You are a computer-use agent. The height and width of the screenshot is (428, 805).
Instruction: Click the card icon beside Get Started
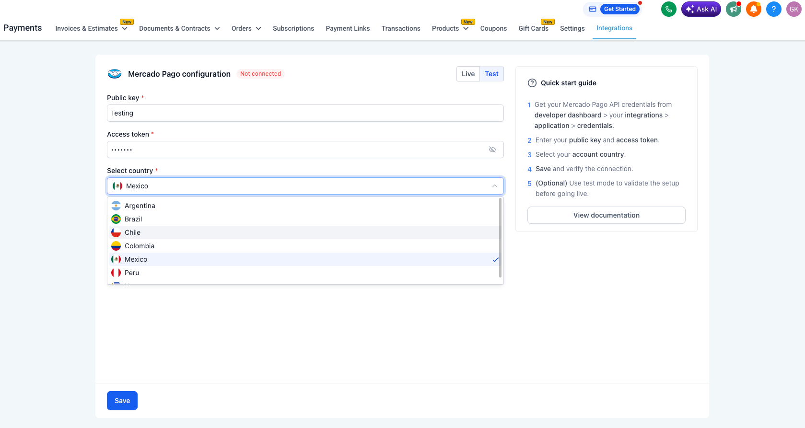pyautogui.click(x=593, y=9)
